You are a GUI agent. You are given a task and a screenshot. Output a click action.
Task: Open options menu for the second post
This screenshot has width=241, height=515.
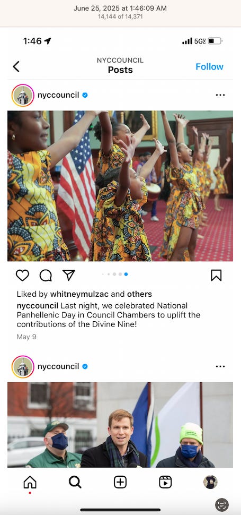(x=220, y=366)
